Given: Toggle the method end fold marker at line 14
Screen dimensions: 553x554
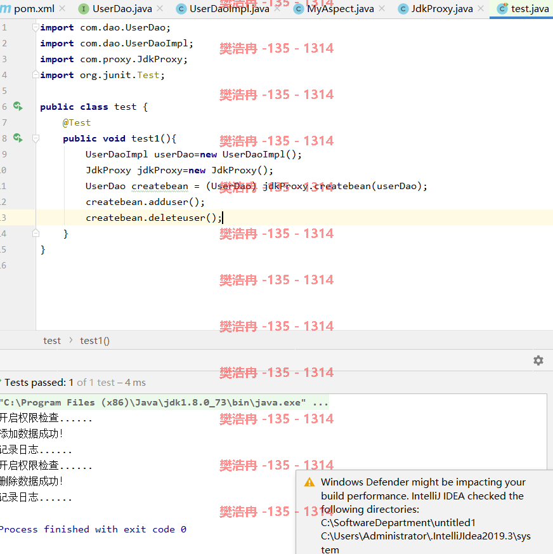Looking at the screenshot, I should [x=36, y=233].
